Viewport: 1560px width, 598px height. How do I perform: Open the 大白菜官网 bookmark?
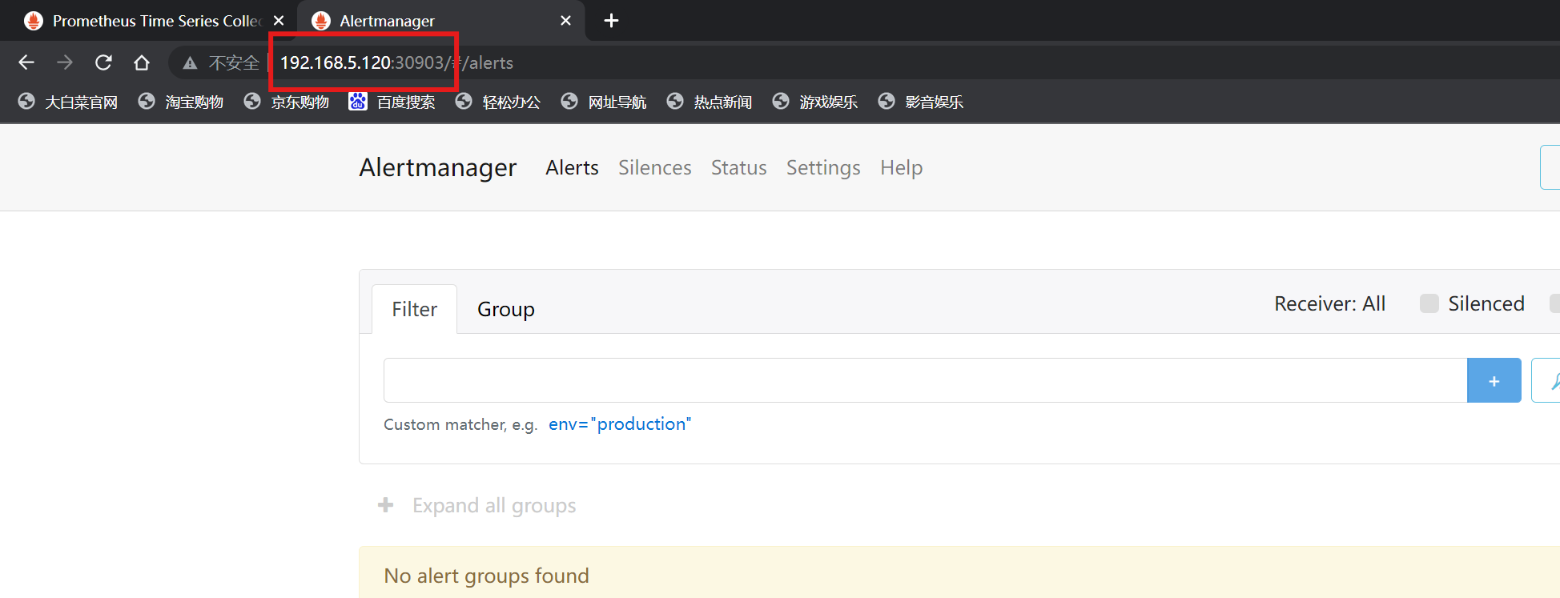pos(68,102)
